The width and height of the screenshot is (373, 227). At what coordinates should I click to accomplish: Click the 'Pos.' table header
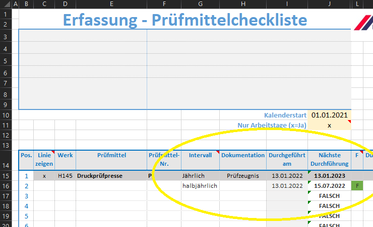(x=26, y=160)
